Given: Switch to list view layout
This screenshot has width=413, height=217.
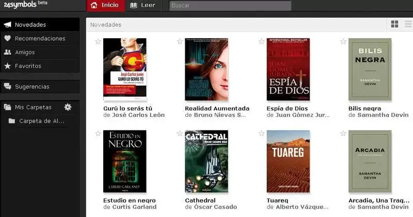Looking at the screenshot, I should click(408, 24).
